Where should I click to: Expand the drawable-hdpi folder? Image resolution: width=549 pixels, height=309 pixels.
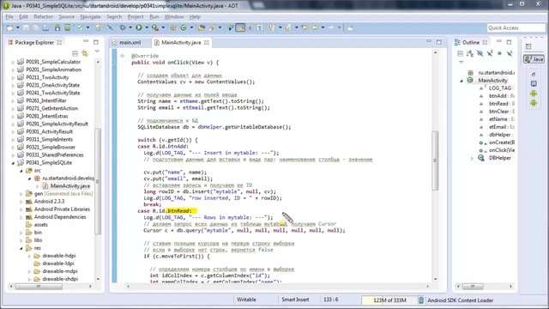[29, 256]
